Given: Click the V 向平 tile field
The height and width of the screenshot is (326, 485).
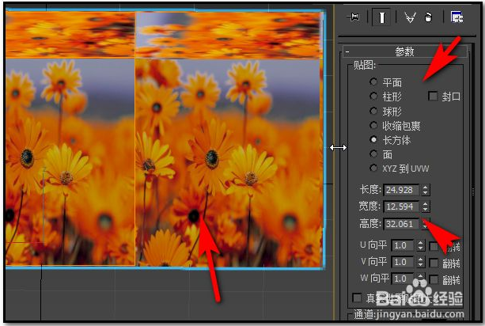Looking at the screenshot, I should pyautogui.click(x=403, y=262).
